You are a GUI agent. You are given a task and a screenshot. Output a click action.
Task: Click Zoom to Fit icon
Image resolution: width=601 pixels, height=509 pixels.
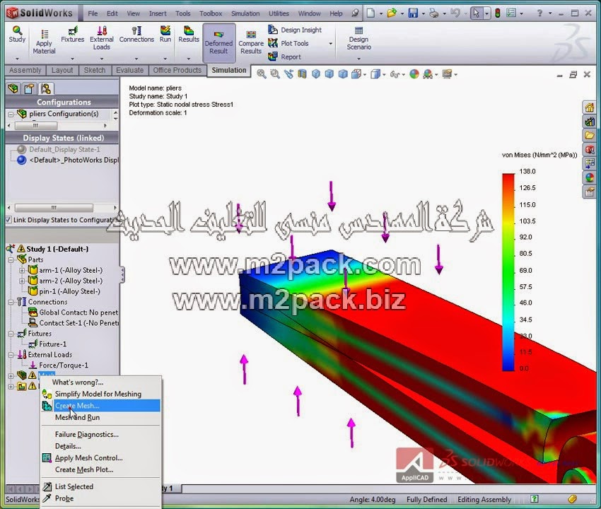(262, 74)
